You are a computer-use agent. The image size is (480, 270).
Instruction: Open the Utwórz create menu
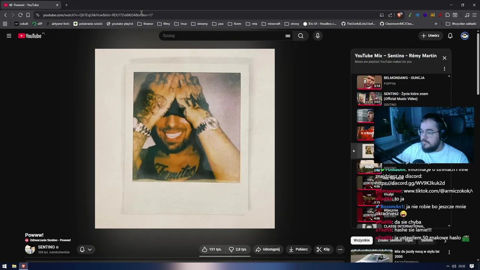coord(430,36)
